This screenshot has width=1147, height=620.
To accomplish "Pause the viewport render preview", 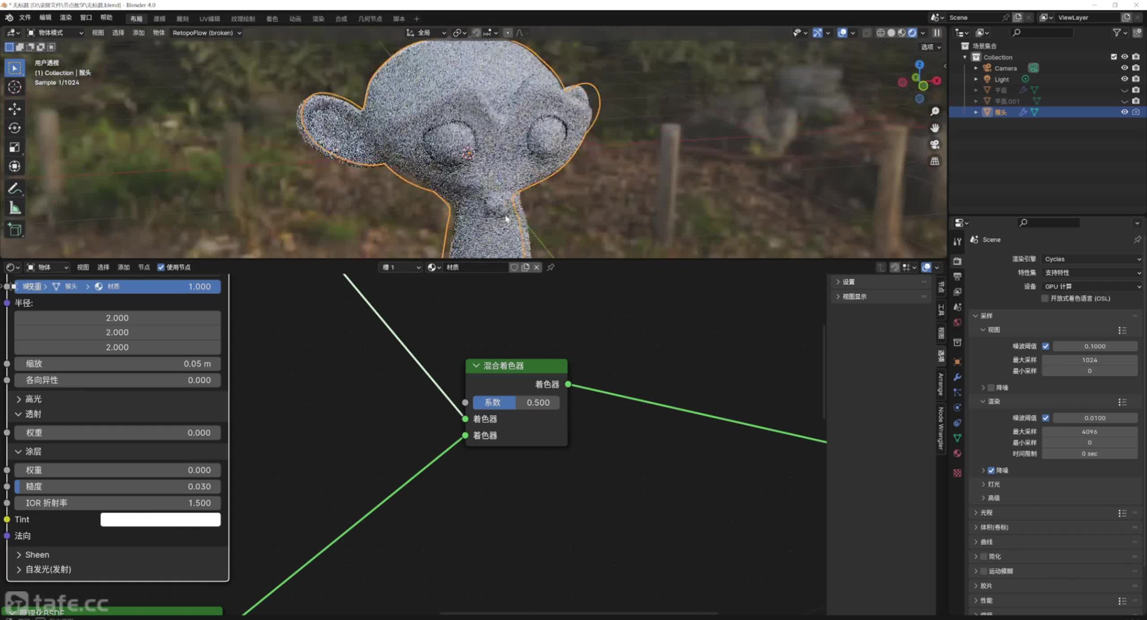I will pos(937,33).
